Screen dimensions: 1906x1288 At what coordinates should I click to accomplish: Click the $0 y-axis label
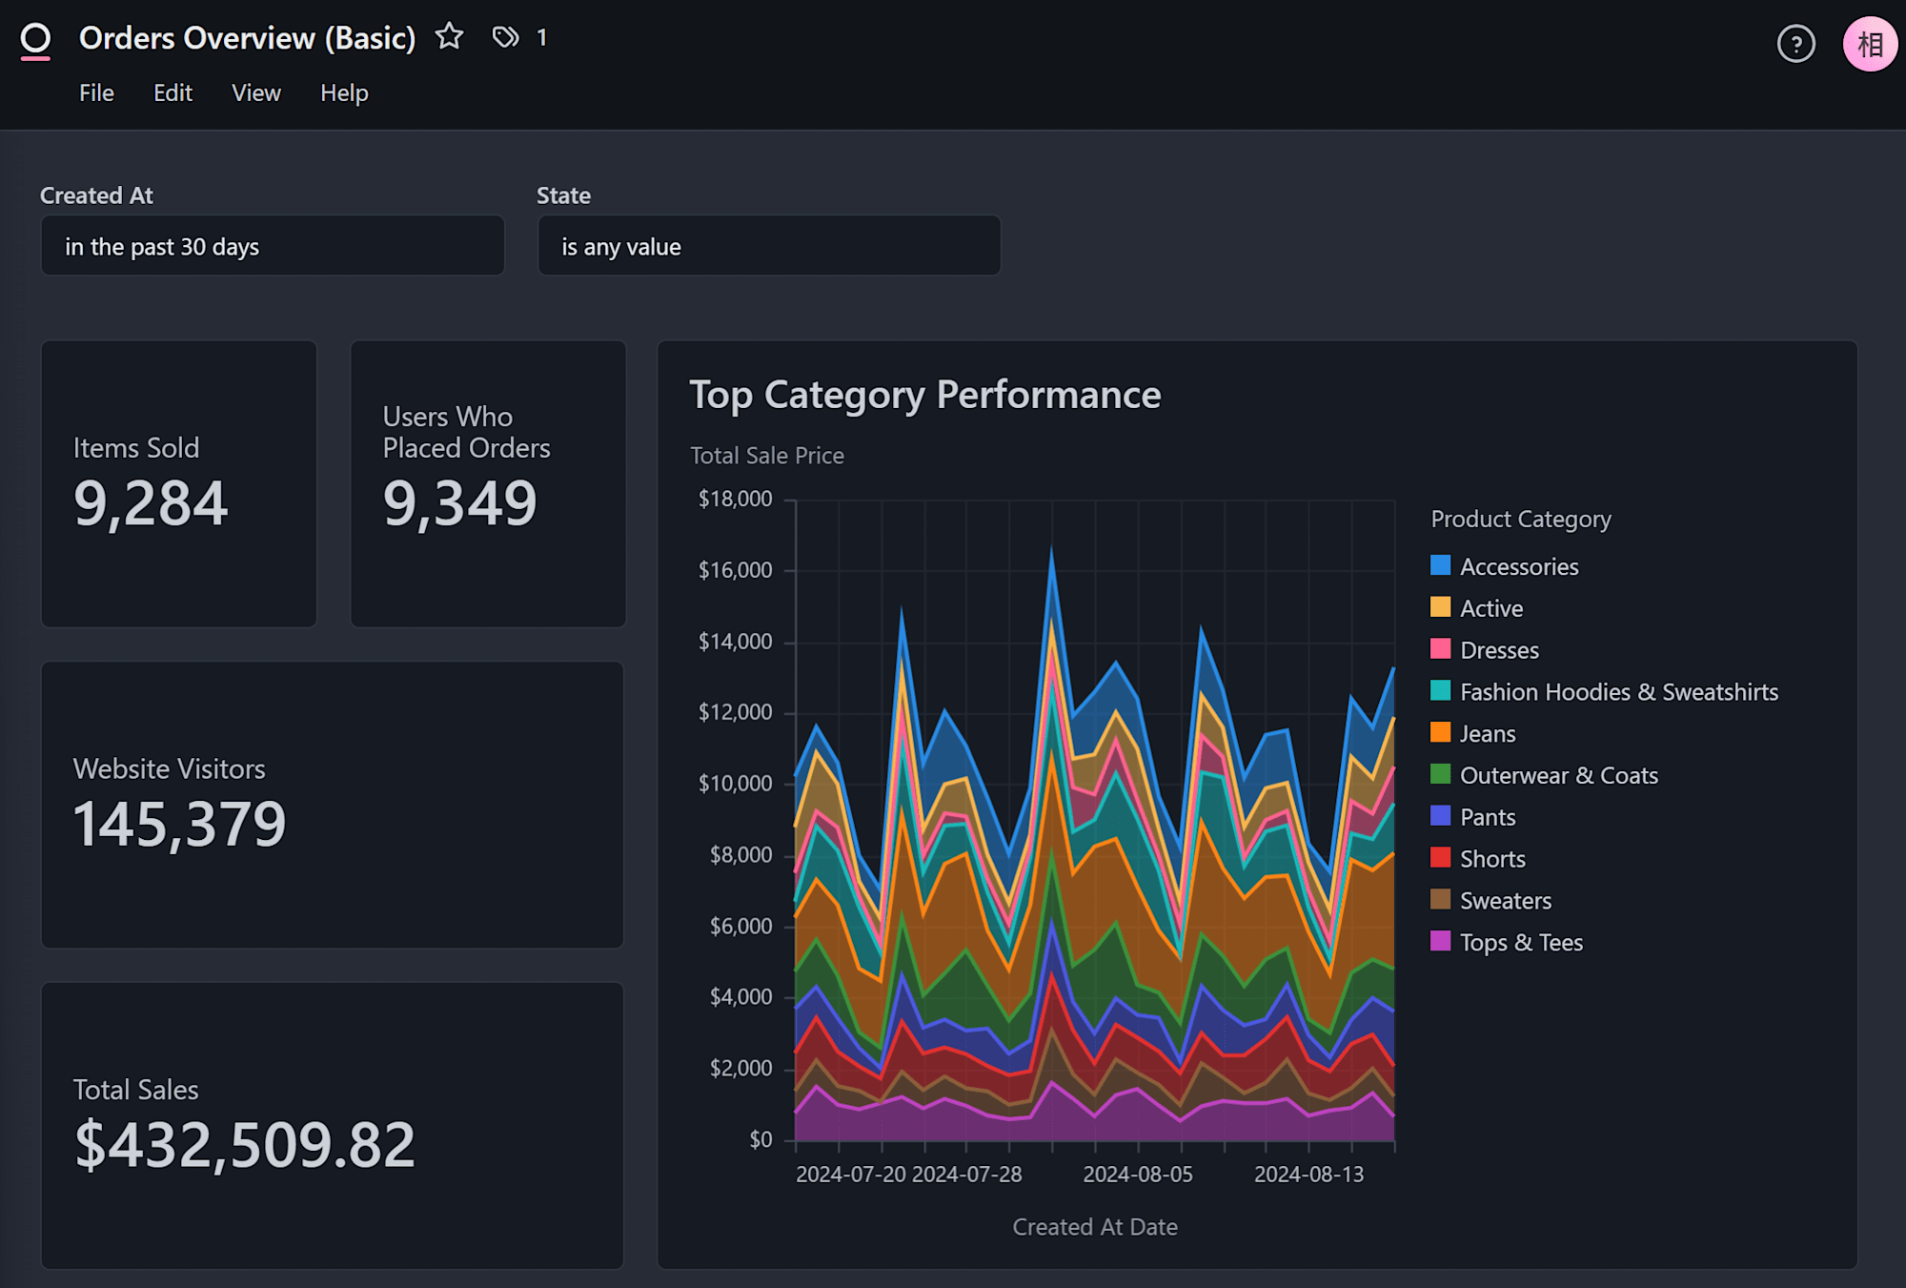[x=760, y=1139]
